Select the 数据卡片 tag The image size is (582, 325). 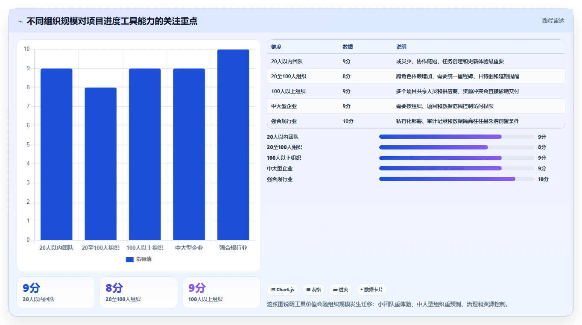click(x=371, y=290)
